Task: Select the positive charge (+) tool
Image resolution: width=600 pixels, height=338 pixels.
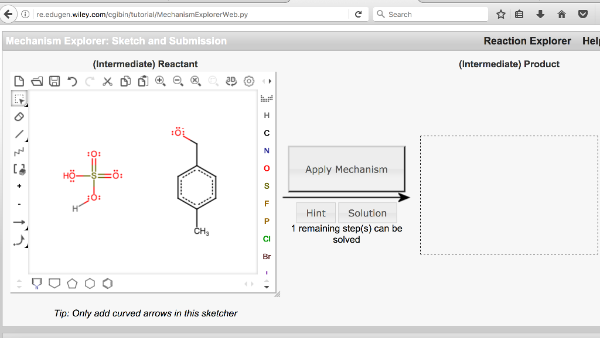Action: point(19,187)
